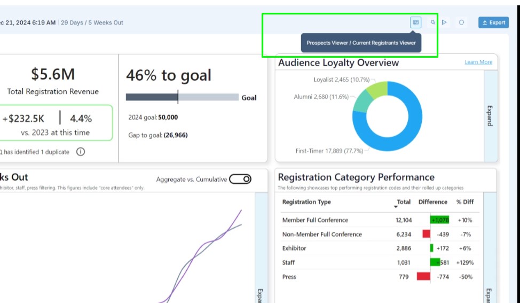Screen dimensions: 520x303
Task: Click the goal progress bar
Action: point(182,97)
